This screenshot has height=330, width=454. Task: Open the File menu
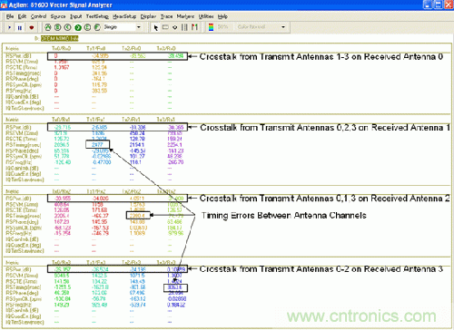coord(10,16)
